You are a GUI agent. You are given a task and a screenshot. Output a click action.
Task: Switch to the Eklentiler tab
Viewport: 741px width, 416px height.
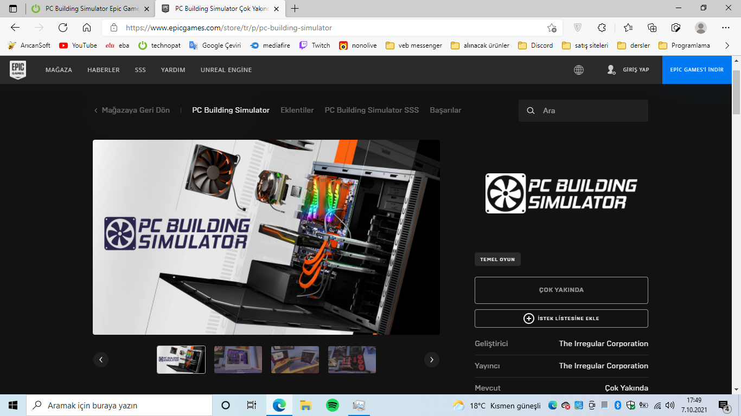(x=297, y=110)
